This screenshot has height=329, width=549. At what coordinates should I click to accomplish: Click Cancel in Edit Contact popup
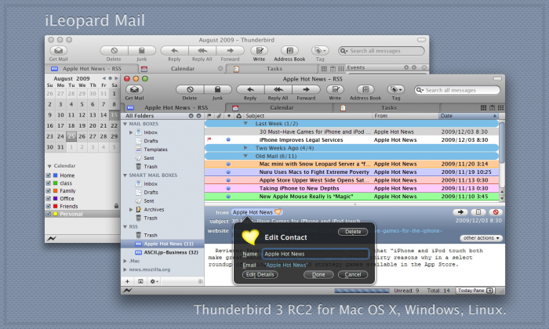(353, 274)
